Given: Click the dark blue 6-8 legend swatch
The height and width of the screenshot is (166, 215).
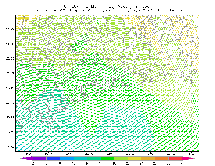Looking at the screenshot, I should click(x=53, y=158).
